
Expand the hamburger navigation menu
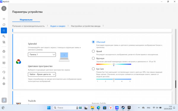click(4, 19)
